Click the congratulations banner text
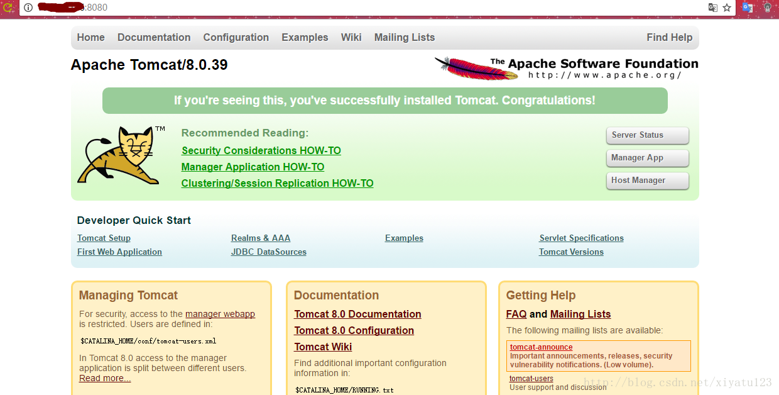 pyautogui.click(x=384, y=101)
